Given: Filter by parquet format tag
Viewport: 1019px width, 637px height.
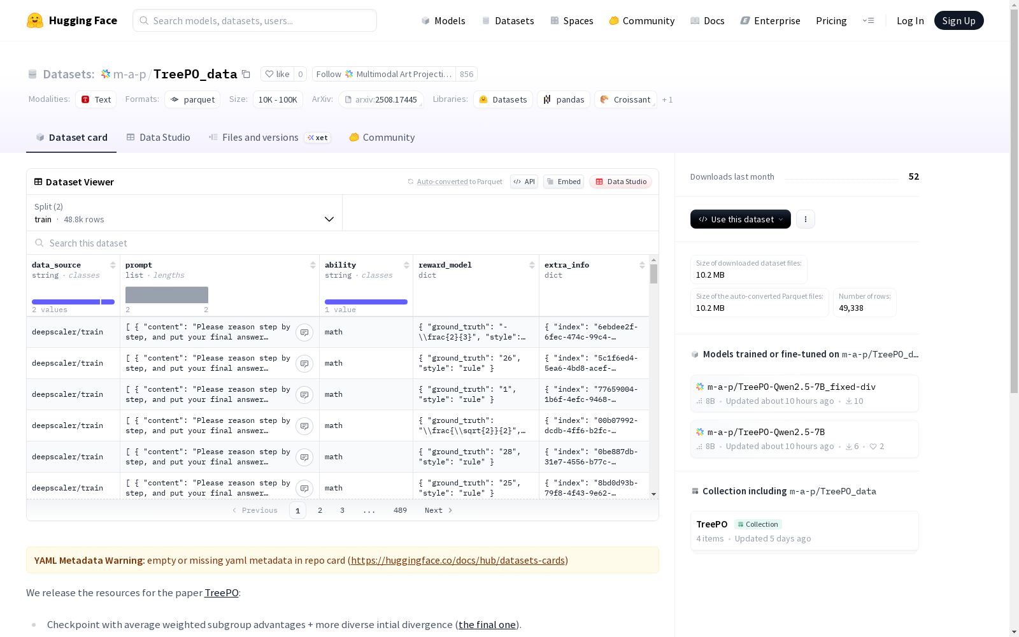Looking at the screenshot, I should point(192,99).
